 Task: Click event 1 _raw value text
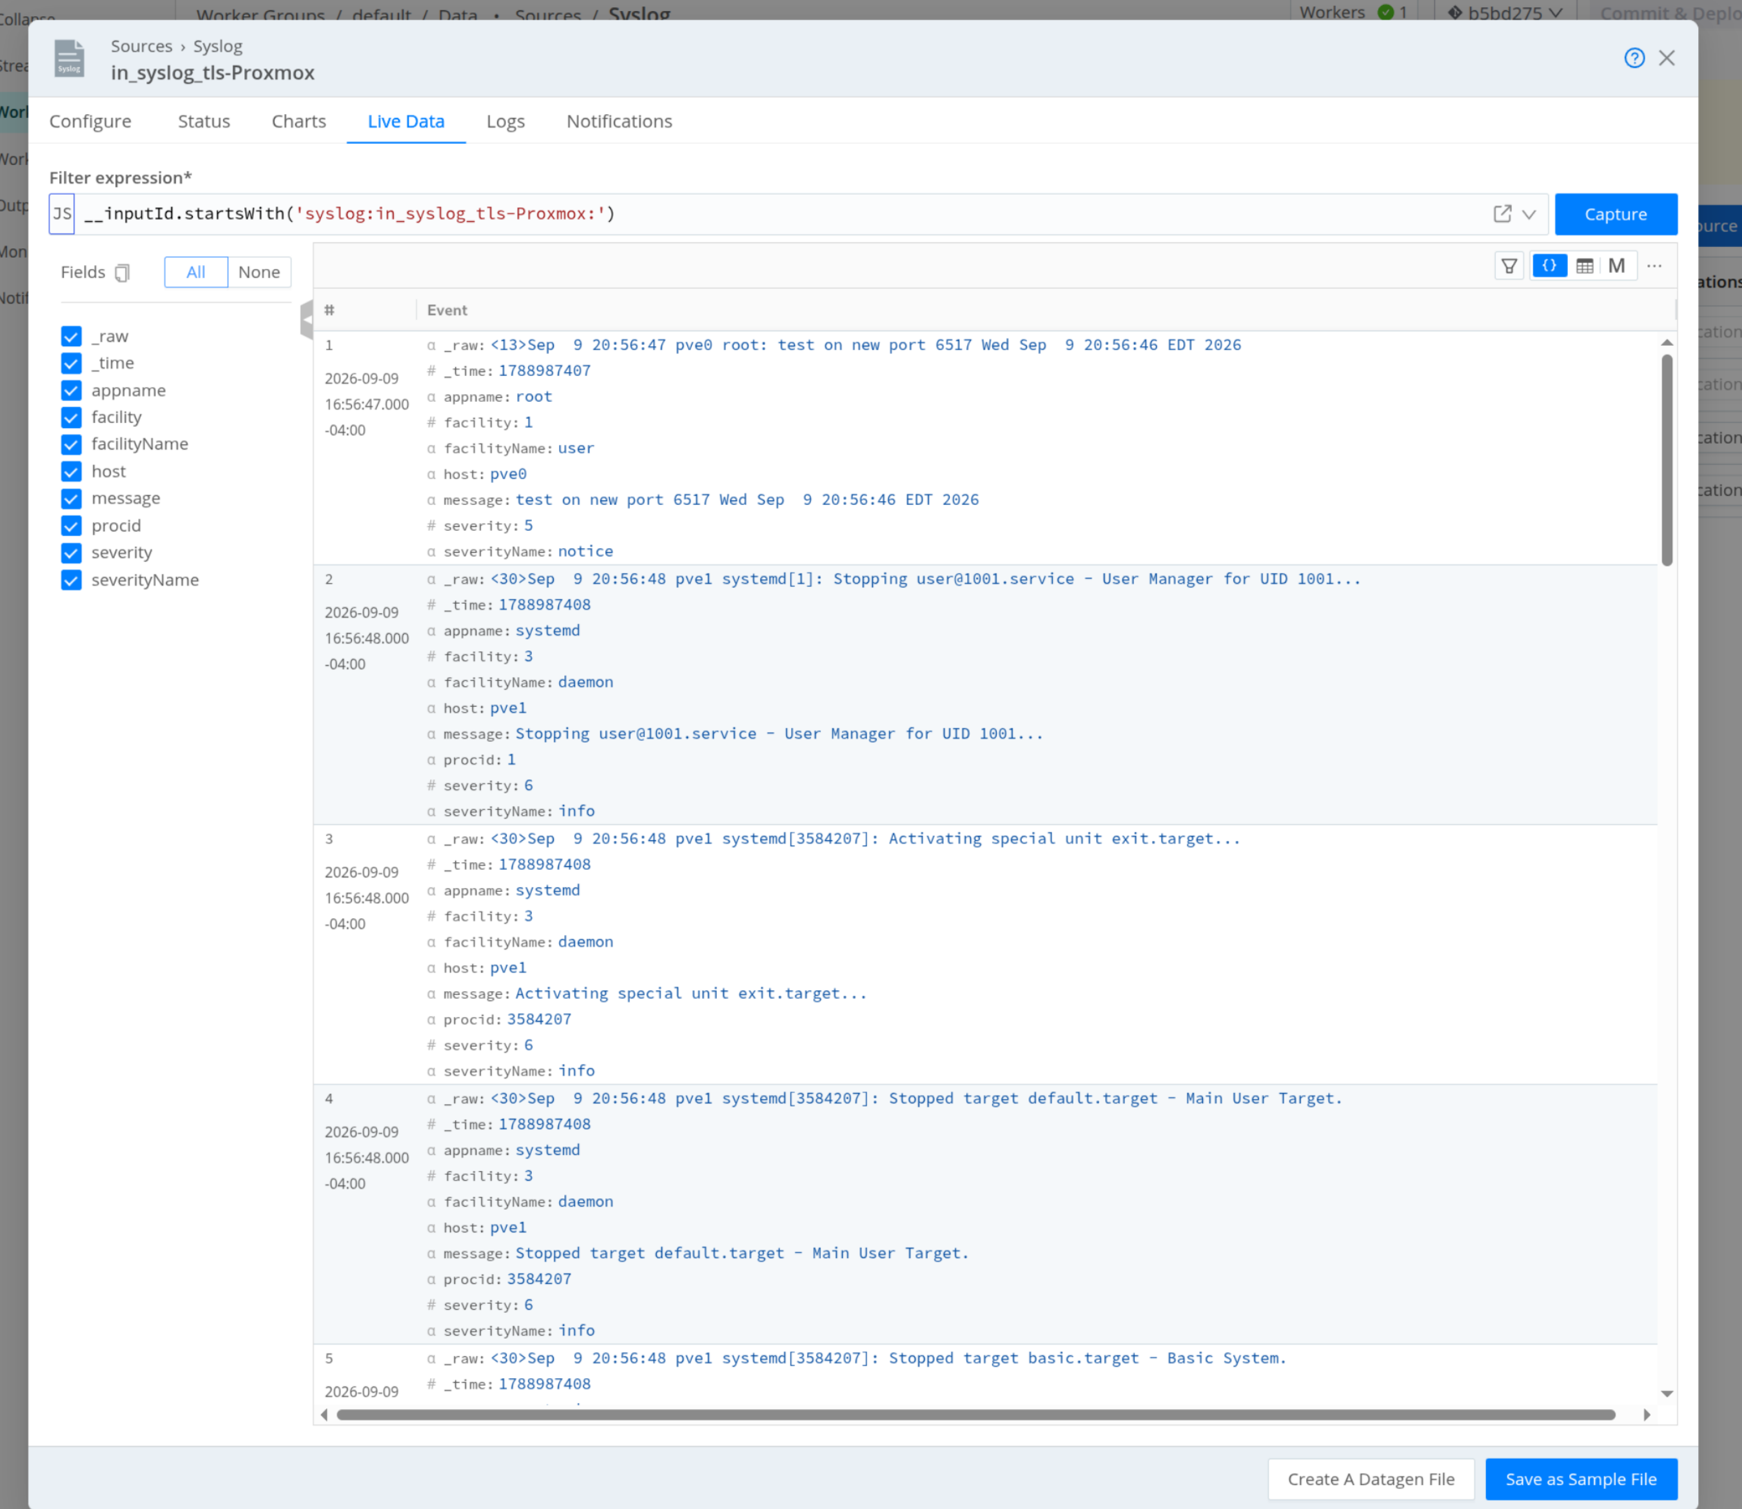click(x=866, y=345)
